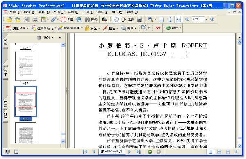The width and height of the screenshot is (246, 159).
Task: Expand the 签名 sign dropdown
Action: point(117,28)
